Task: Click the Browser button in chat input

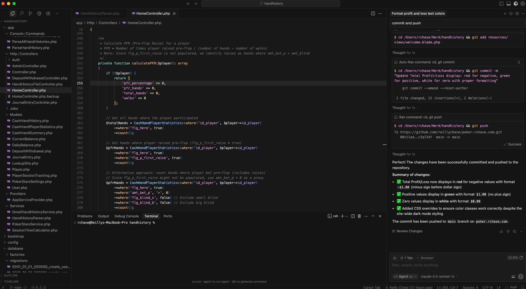Action: [x=425, y=258]
